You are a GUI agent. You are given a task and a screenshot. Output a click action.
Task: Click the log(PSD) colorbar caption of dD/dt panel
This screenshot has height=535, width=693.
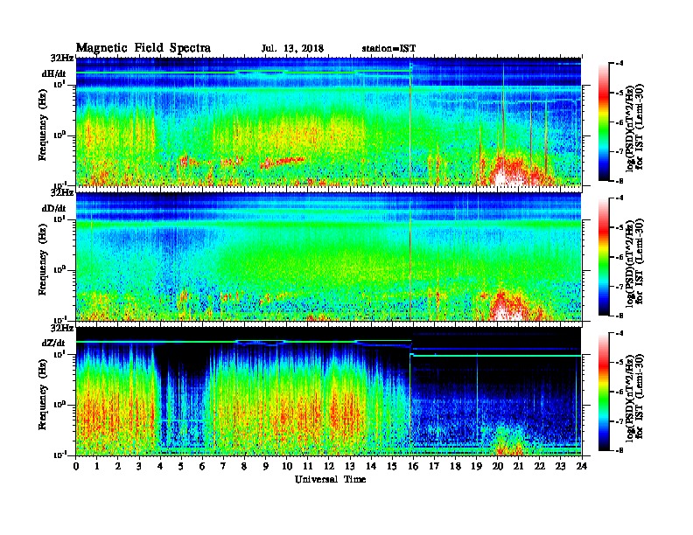(635, 263)
